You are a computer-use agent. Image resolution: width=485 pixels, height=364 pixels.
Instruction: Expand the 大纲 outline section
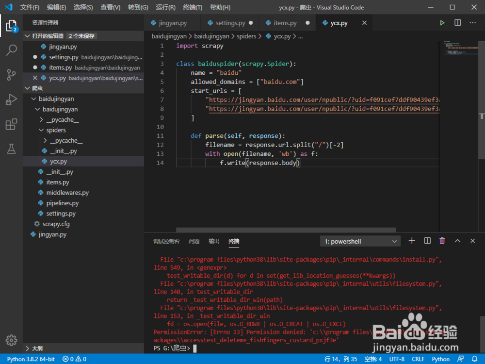pyautogui.click(x=27, y=348)
